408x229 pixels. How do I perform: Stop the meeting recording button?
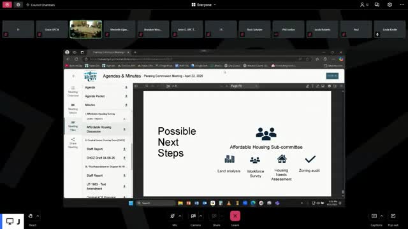(7, 4)
